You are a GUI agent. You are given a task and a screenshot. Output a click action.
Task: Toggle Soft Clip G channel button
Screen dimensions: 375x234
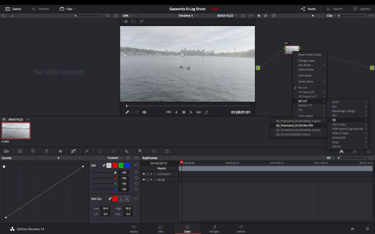click(x=121, y=199)
